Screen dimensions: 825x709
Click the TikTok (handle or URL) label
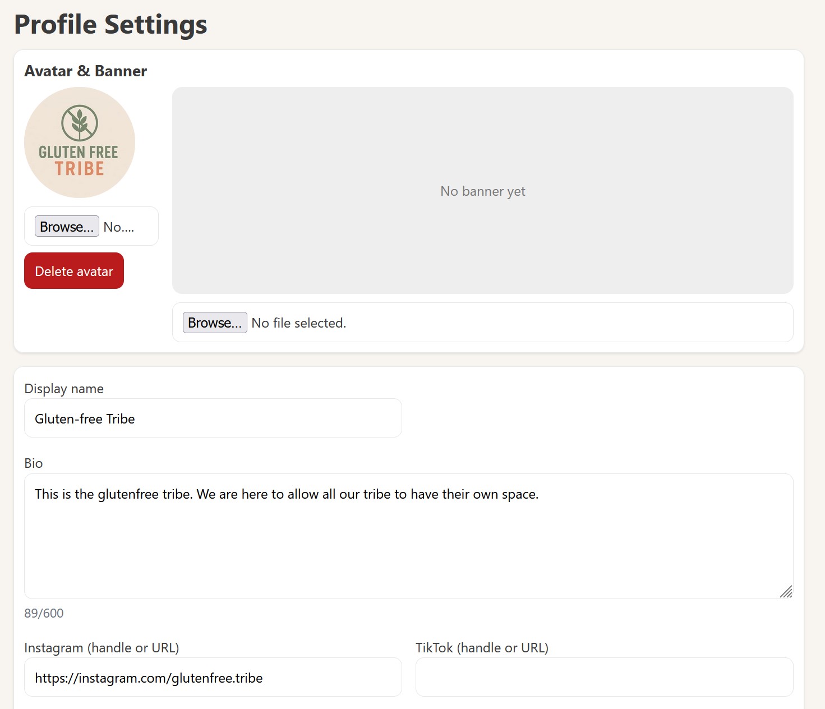(x=482, y=647)
